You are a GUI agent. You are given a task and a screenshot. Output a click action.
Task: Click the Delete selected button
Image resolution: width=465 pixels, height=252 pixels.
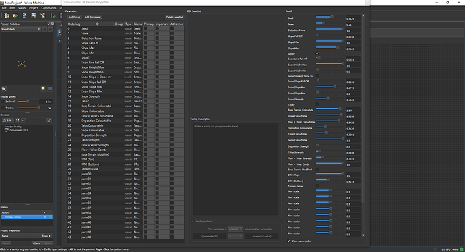pos(175,18)
